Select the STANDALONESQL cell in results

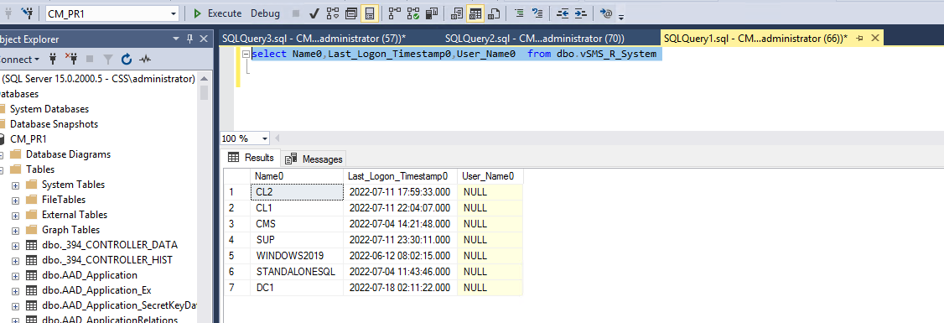(x=297, y=272)
